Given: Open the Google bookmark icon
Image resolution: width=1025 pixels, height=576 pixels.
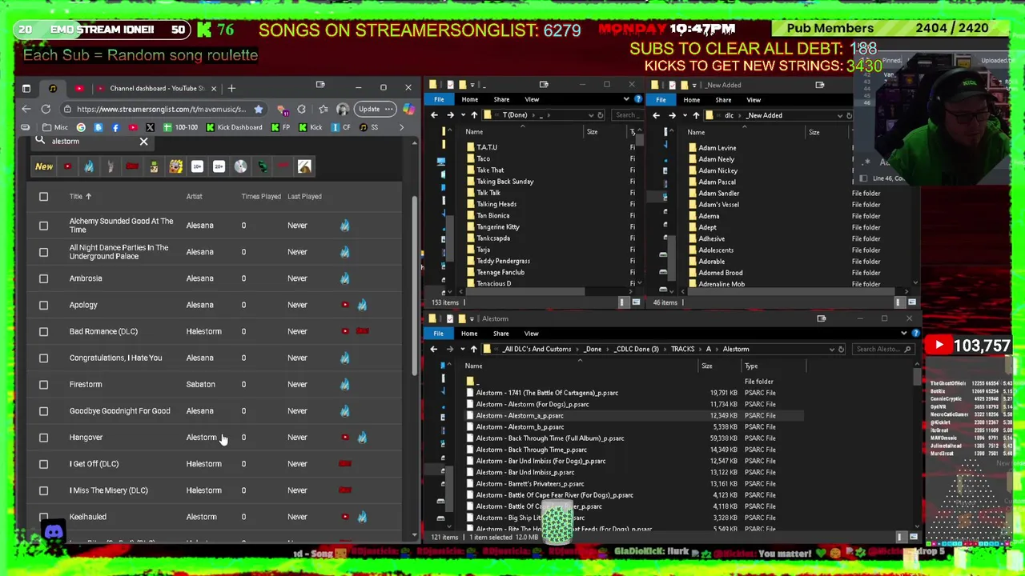Looking at the screenshot, I should (81, 127).
